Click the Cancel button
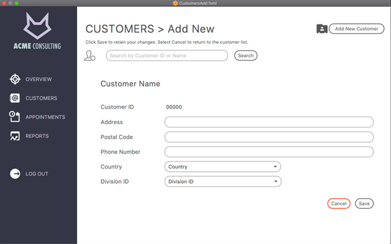 (338, 203)
